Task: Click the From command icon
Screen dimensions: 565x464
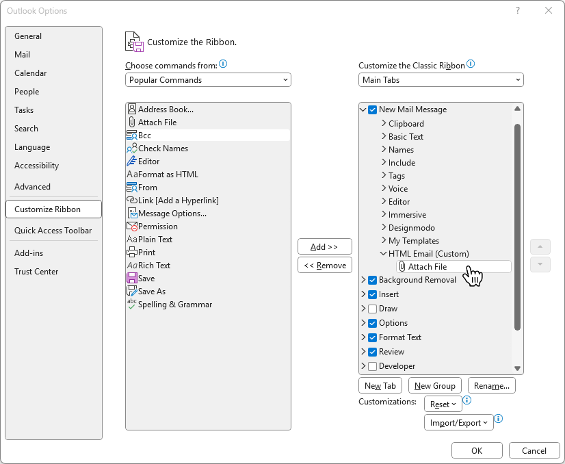Action: [x=131, y=187]
